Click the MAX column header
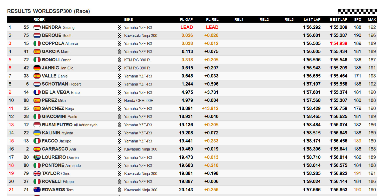The width and height of the screenshot is (381, 196). [x=372, y=19]
